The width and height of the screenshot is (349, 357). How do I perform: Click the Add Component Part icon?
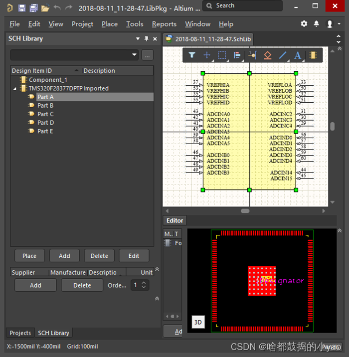(x=313, y=55)
